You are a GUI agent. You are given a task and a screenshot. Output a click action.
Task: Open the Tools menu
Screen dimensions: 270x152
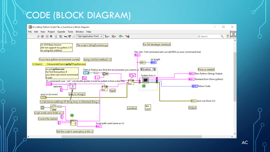coord(70,32)
